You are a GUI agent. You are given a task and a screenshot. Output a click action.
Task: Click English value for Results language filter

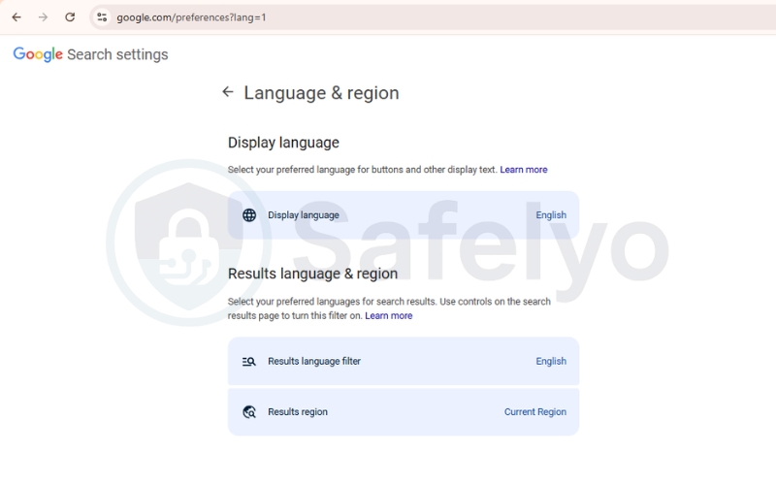click(x=551, y=361)
